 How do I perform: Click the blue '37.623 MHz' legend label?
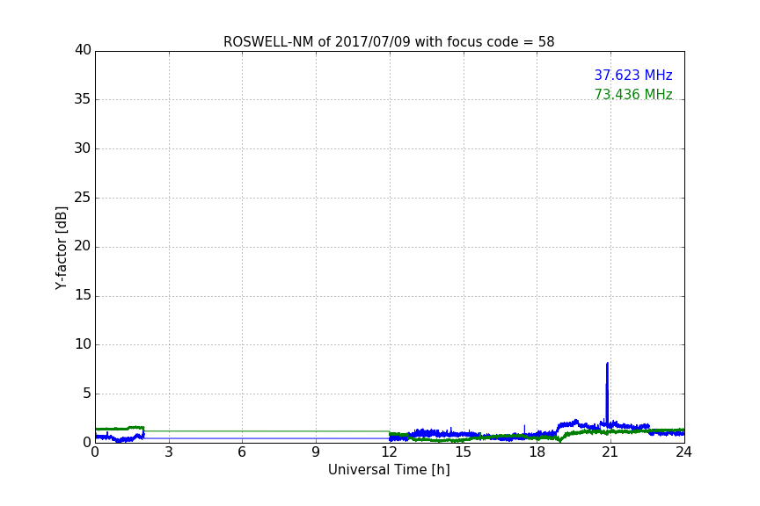click(x=633, y=75)
